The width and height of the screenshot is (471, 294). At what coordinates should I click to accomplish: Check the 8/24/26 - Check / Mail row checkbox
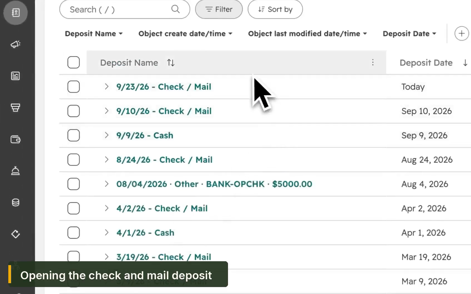point(74,160)
